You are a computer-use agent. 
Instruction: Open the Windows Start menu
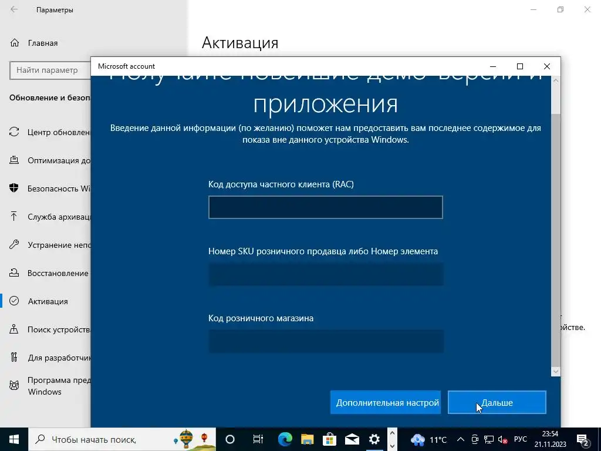[14, 439]
